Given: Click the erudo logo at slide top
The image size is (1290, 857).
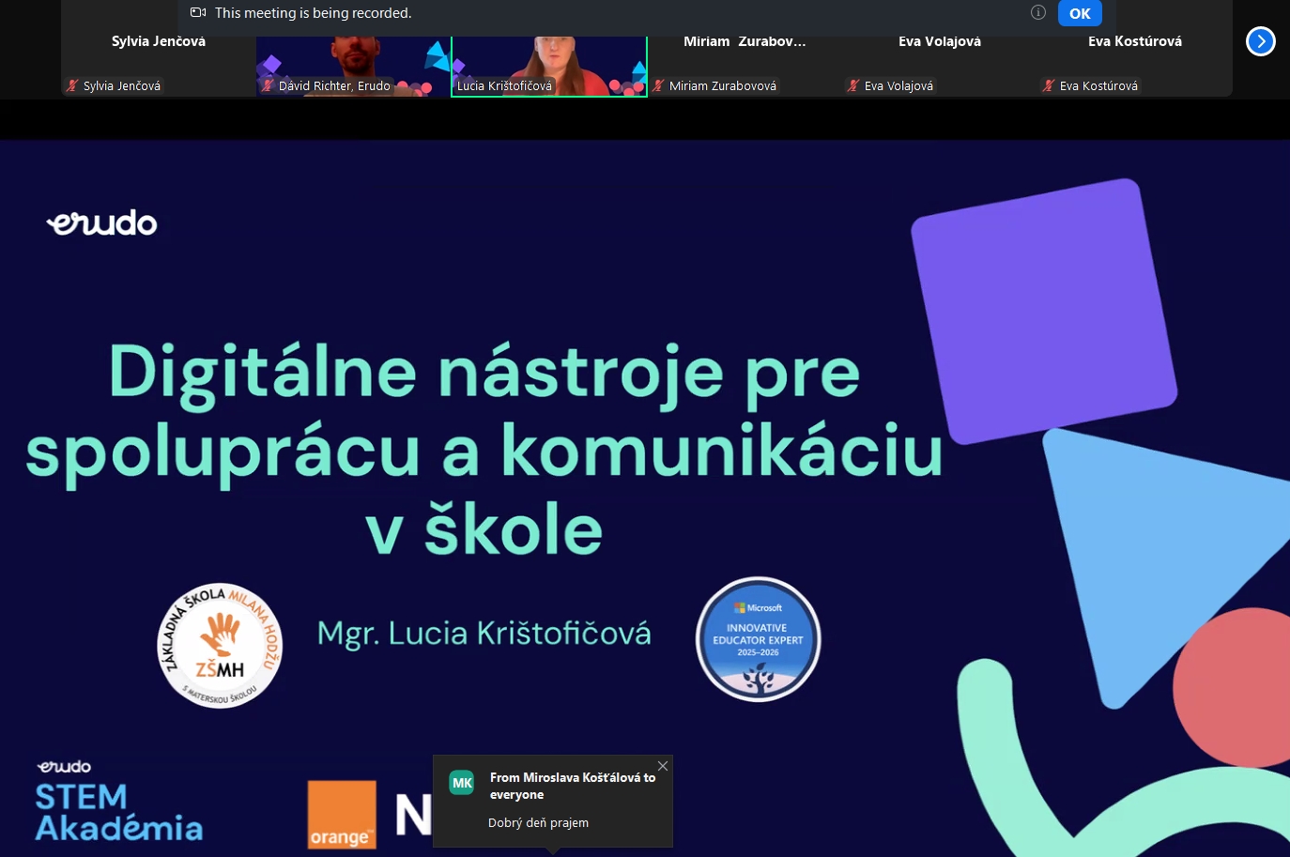Looking at the screenshot, I should pyautogui.click(x=101, y=223).
